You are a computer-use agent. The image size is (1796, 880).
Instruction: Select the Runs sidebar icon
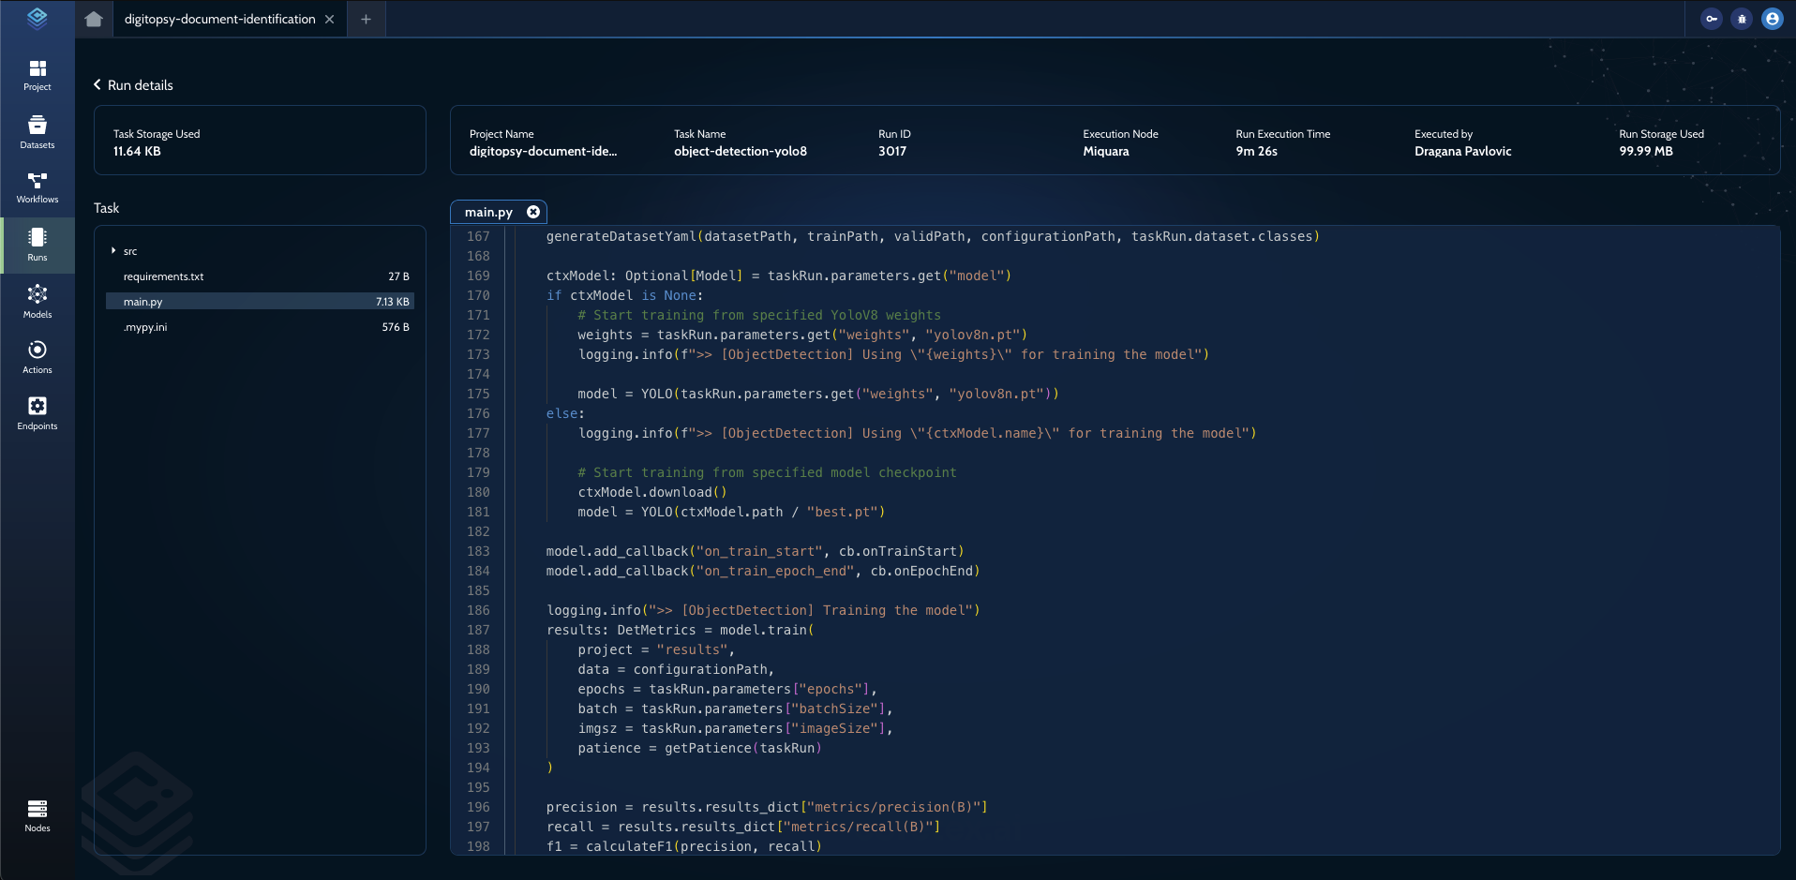(37, 245)
